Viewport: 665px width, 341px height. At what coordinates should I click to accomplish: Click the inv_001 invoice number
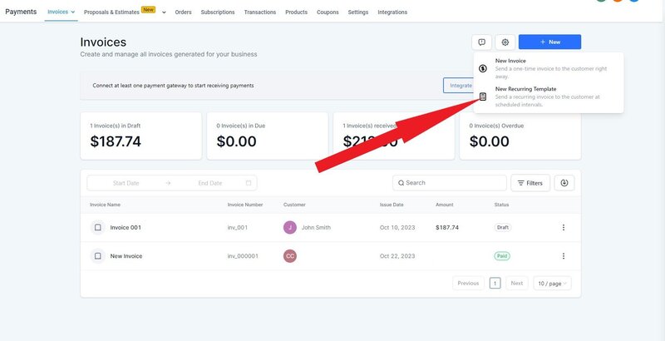pyautogui.click(x=238, y=227)
